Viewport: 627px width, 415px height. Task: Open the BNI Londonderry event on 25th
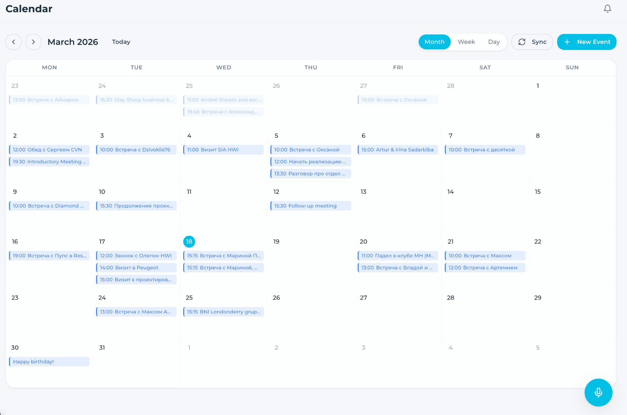pos(223,311)
